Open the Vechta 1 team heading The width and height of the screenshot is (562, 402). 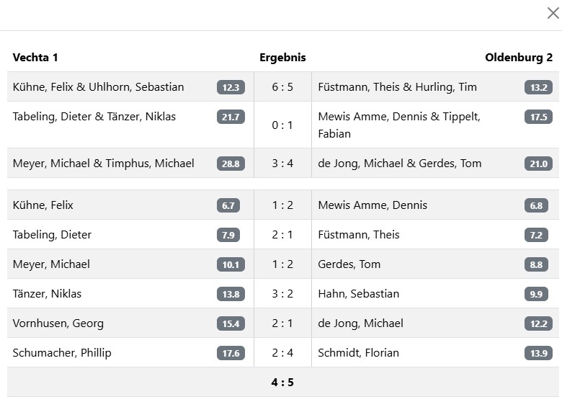[x=35, y=58]
